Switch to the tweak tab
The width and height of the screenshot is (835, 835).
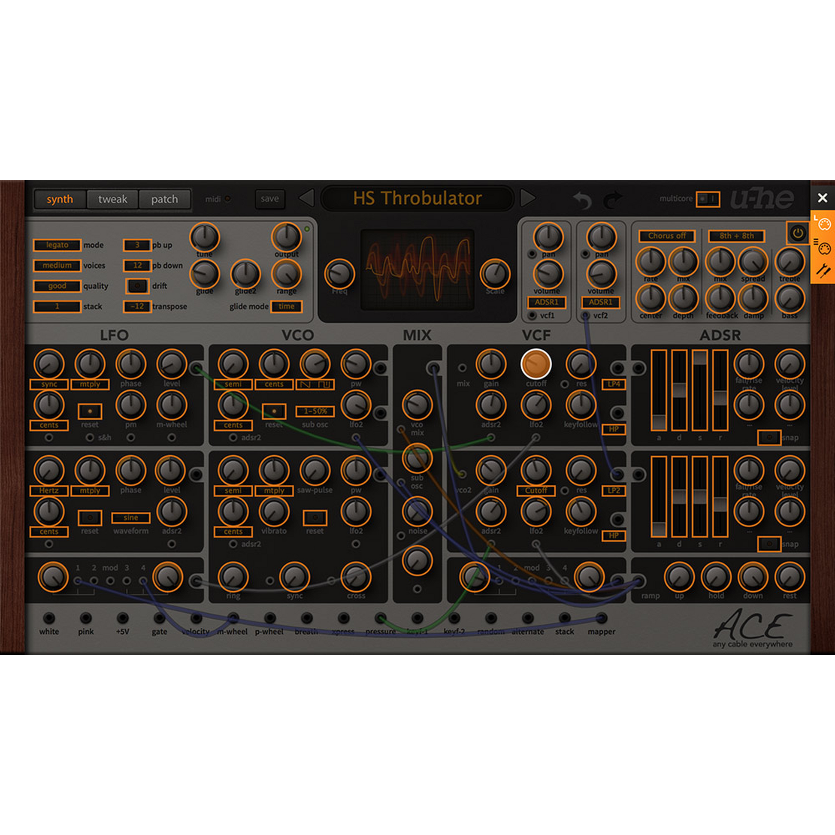point(112,199)
